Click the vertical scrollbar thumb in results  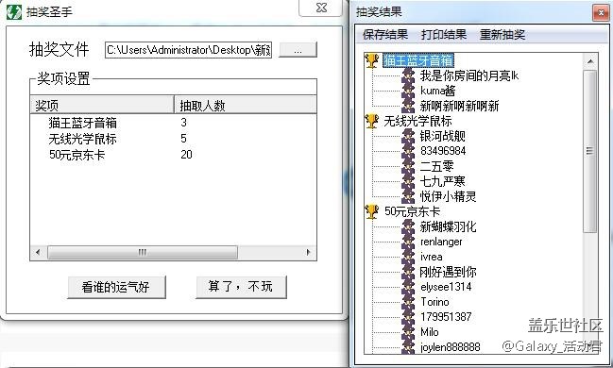[590, 151]
